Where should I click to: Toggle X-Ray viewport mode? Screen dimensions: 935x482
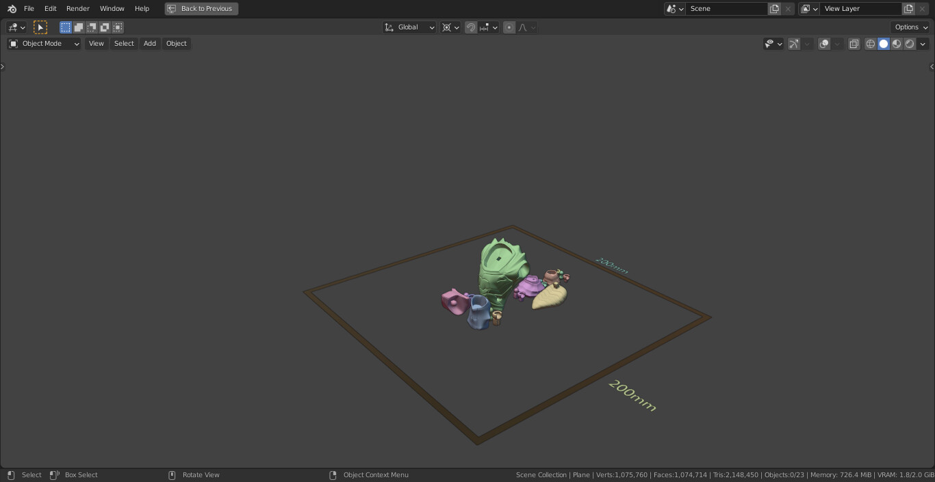[x=854, y=44]
